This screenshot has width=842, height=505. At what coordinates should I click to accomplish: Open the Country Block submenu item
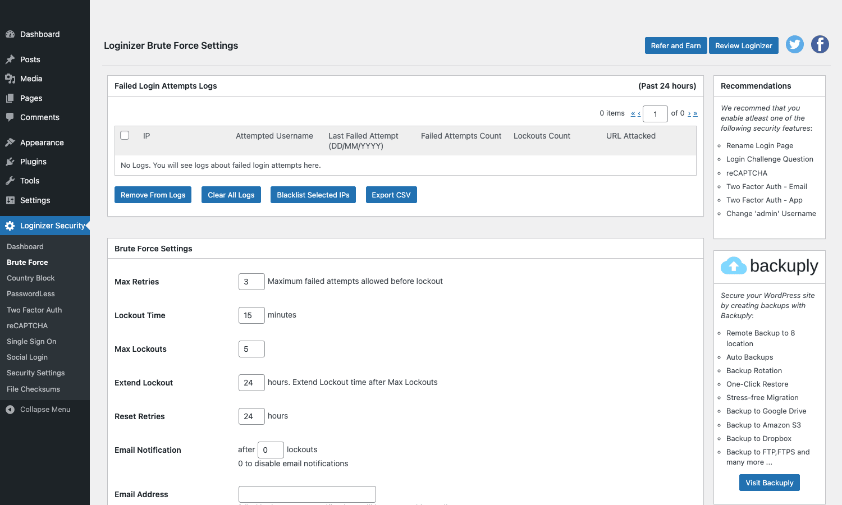(x=31, y=278)
